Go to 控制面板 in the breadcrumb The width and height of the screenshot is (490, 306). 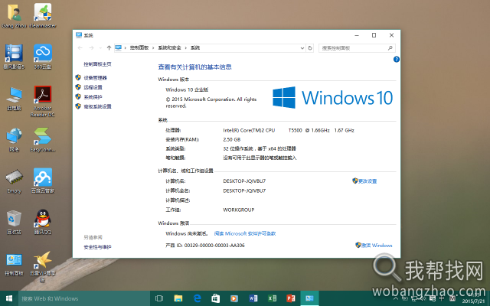pyautogui.click(x=139, y=47)
